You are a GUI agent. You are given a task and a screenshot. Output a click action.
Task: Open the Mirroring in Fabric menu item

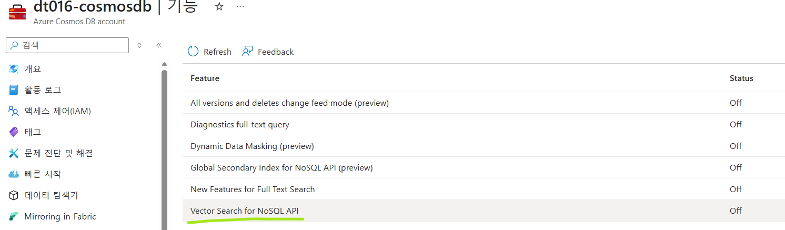60,216
